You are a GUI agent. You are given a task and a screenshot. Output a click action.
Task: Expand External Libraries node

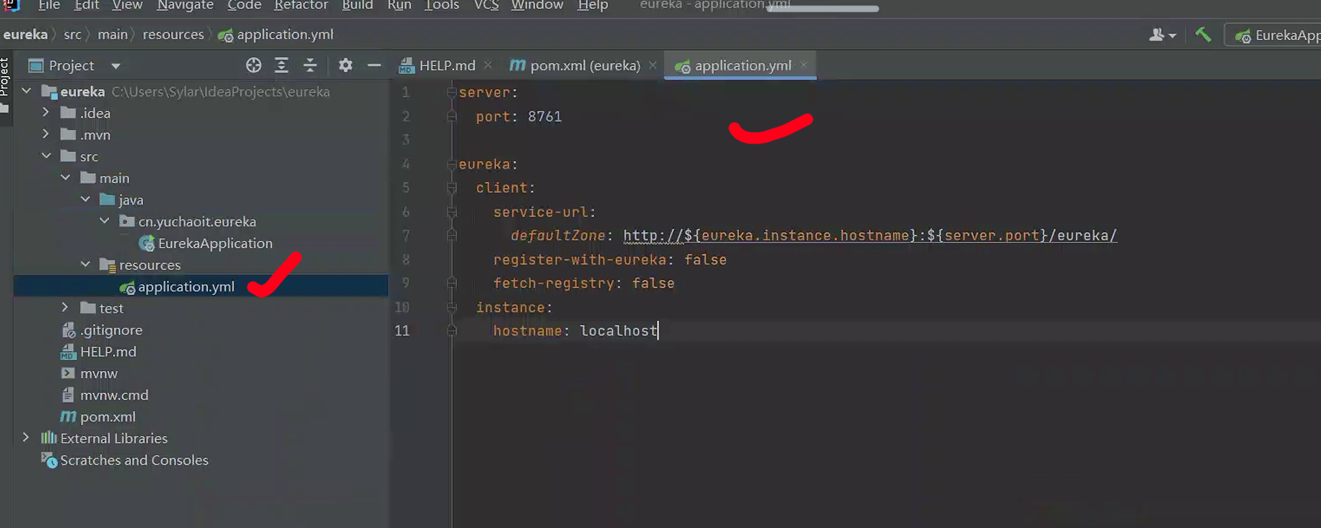[x=25, y=438]
